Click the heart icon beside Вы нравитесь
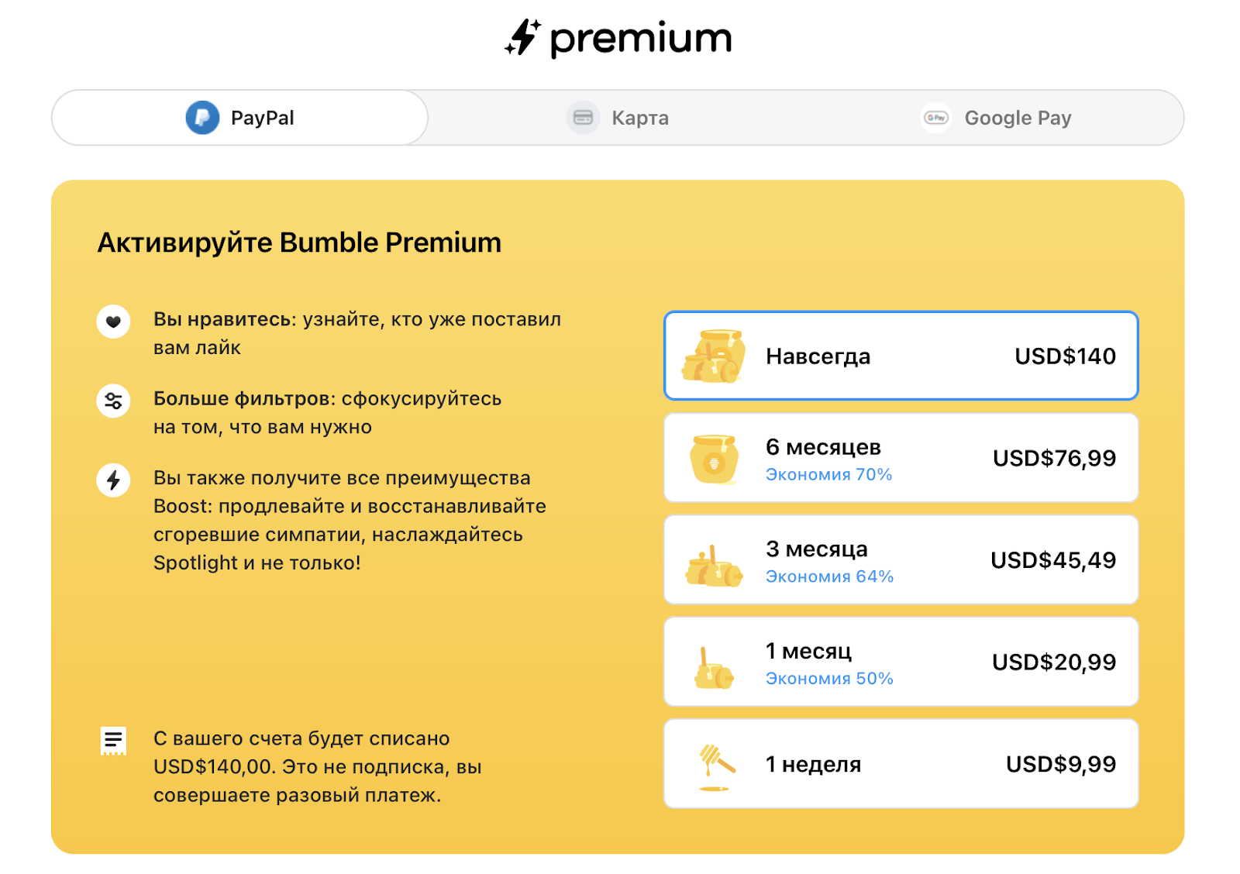This screenshot has height=874, width=1240. (x=113, y=322)
